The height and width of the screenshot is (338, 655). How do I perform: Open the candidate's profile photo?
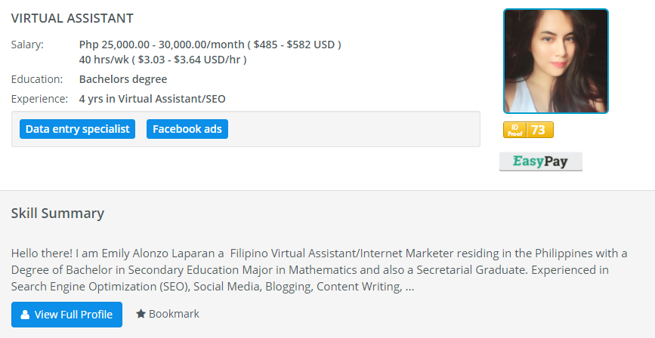(556, 61)
